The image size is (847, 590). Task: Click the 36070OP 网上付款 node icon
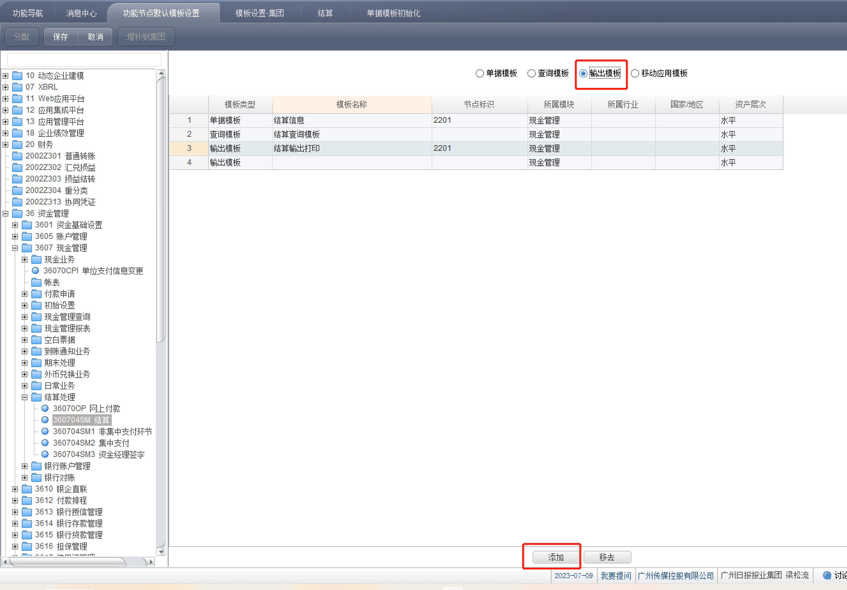pyautogui.click(x=45, y=408)
